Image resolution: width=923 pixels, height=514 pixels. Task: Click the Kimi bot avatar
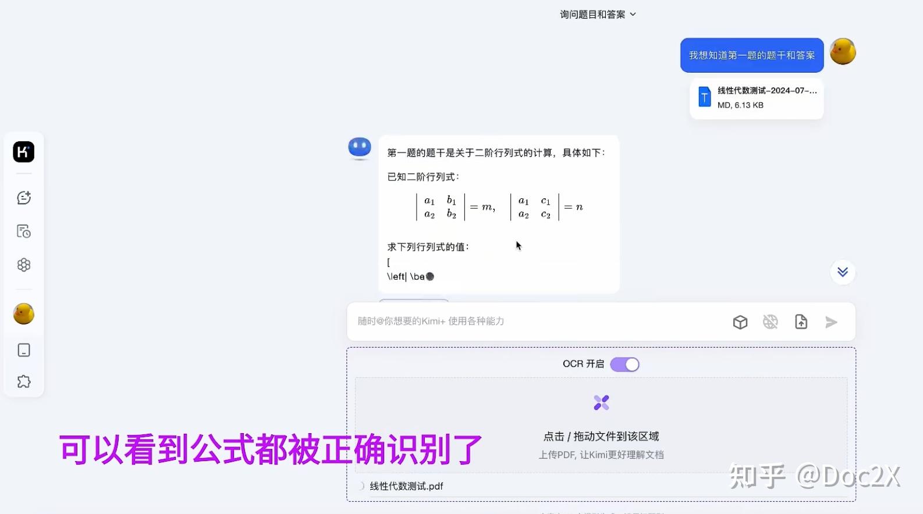click(x=360, y=148)
